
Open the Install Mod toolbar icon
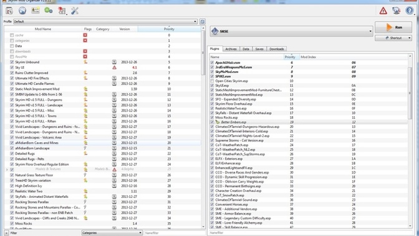tap(9, 11)
